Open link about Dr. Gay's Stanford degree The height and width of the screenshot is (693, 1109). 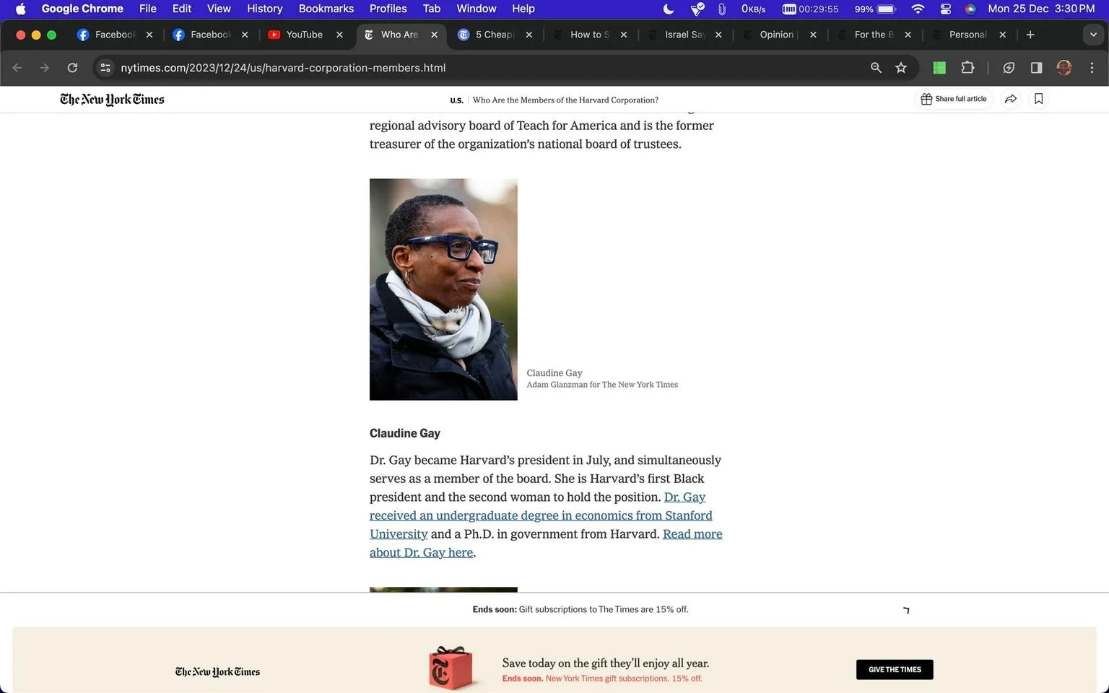[x=541, y=515]
